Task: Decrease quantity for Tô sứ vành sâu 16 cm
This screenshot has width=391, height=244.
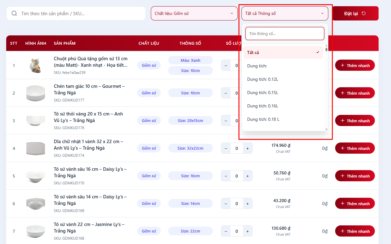Action: pyautogui.click(x=226, y=176)
